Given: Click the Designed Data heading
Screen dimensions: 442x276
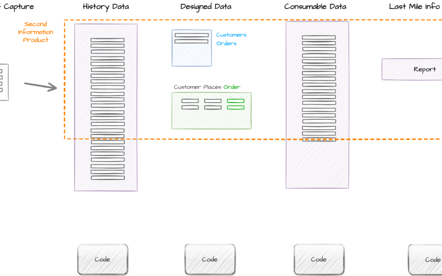Looking at the screenshot, I should click(x=205, y=7).
